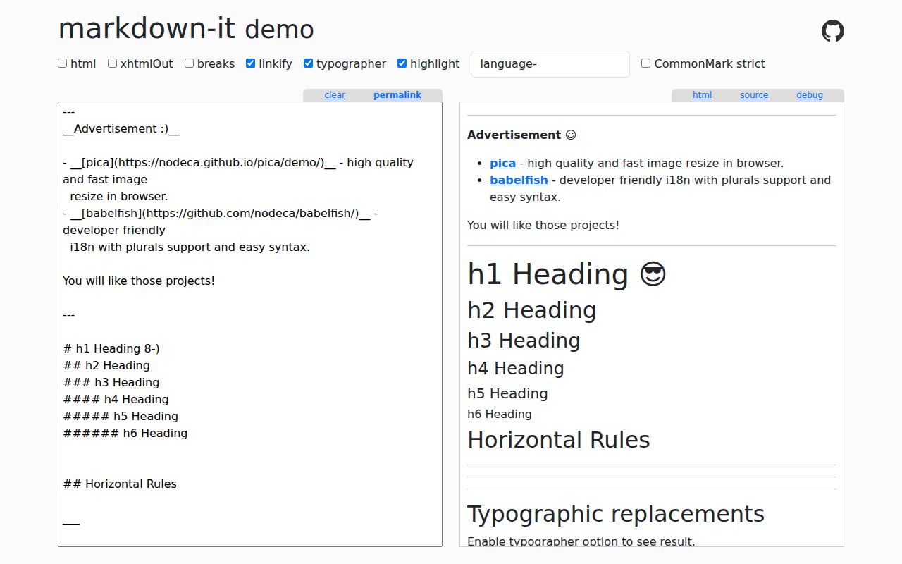
Task: Click the 'Horizontal Rules' rendered heading
Action: click(x=559, y=440)
